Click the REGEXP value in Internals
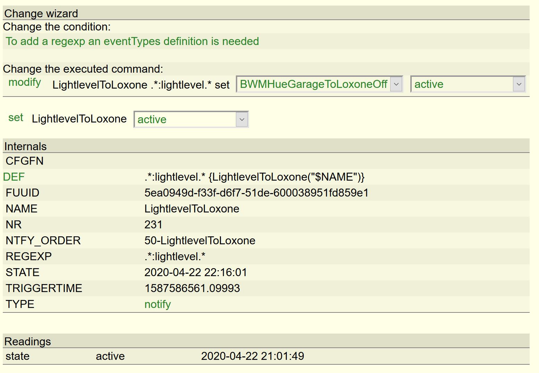The image size is (539, 373). tap(175, 256)
